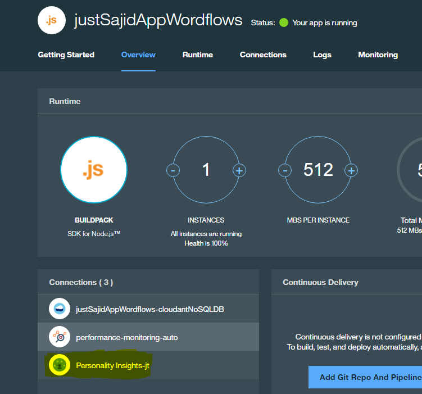This screenshot has width=422, height=394.
Task: Decrease the instance count with minus button
Action: coord(173,171)
